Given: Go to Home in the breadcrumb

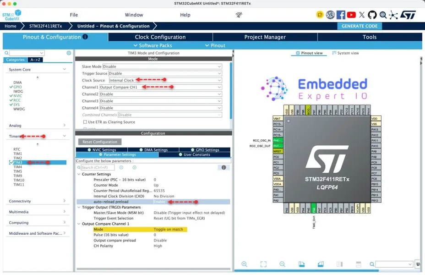Looking at the screenshot, I should click(x=10, y=26).
